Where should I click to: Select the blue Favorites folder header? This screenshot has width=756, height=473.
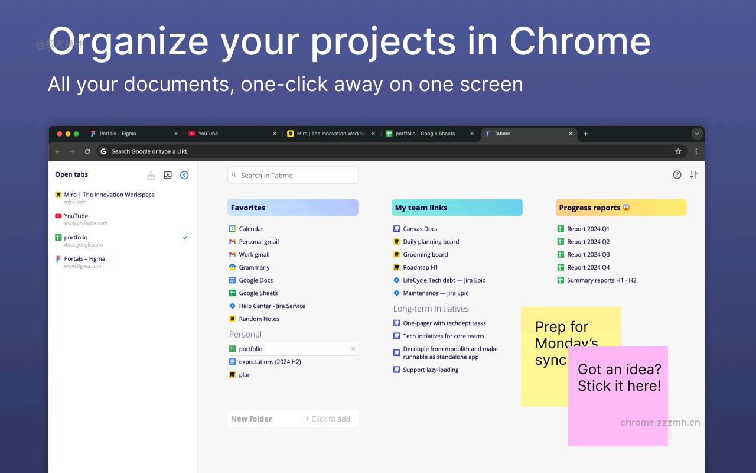coord(293,208)
